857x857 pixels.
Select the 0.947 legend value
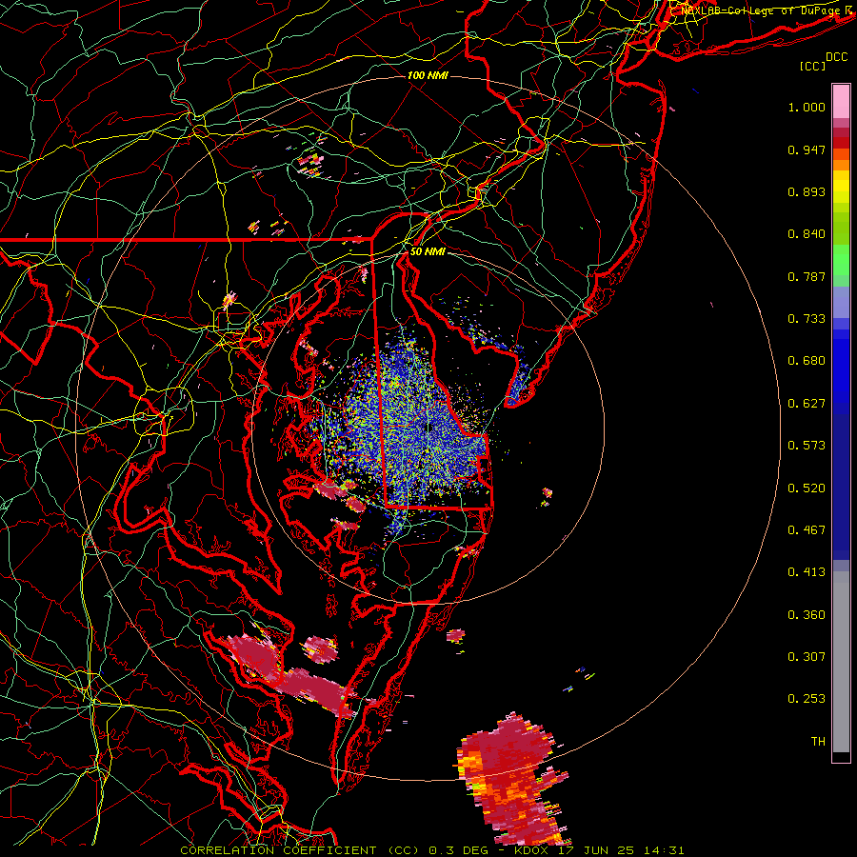click(807, 149)
